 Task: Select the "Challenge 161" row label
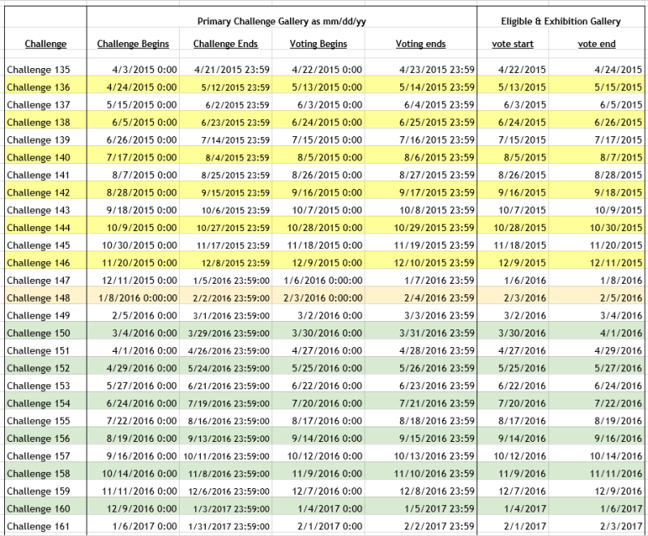(x=38, y=526)
